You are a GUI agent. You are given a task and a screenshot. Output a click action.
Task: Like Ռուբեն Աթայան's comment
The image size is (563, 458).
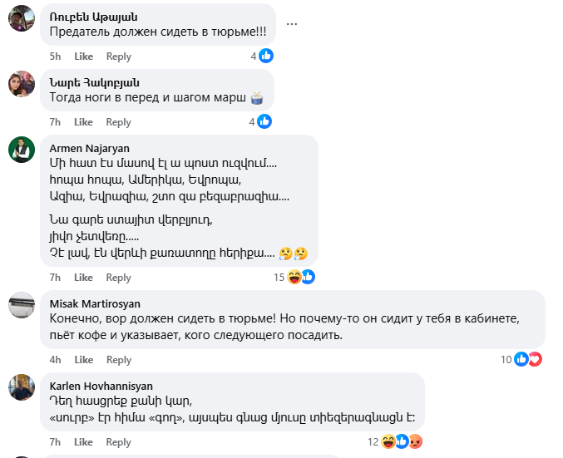83,57
